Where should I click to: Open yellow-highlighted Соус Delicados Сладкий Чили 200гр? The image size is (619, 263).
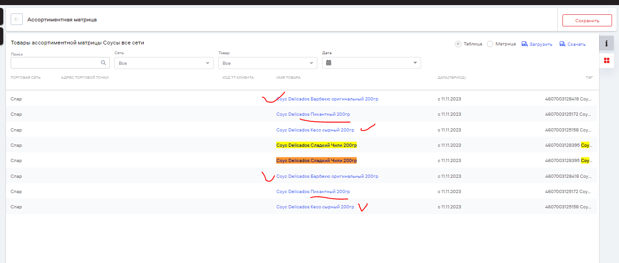click(316, 145)
